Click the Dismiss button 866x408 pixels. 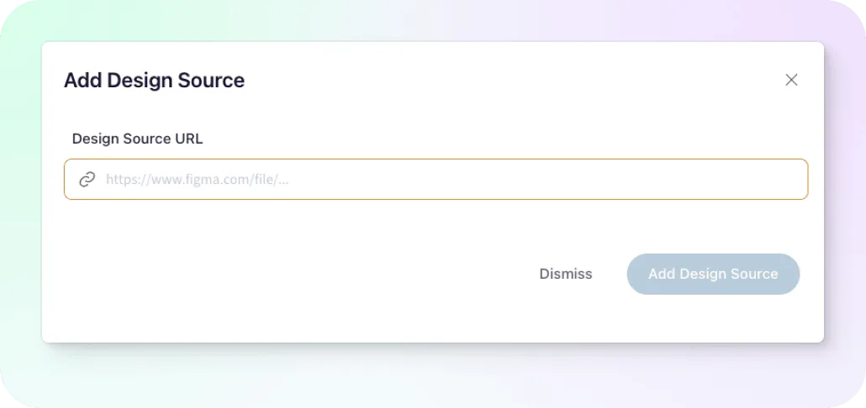pos(566,274)
